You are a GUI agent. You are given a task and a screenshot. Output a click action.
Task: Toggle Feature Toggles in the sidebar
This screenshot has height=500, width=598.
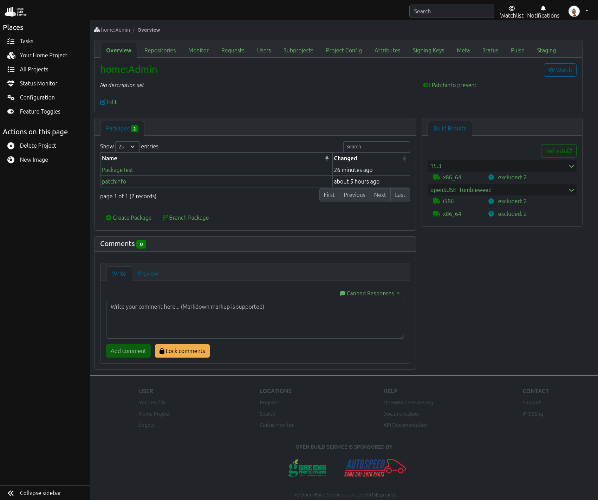[40, 111]
